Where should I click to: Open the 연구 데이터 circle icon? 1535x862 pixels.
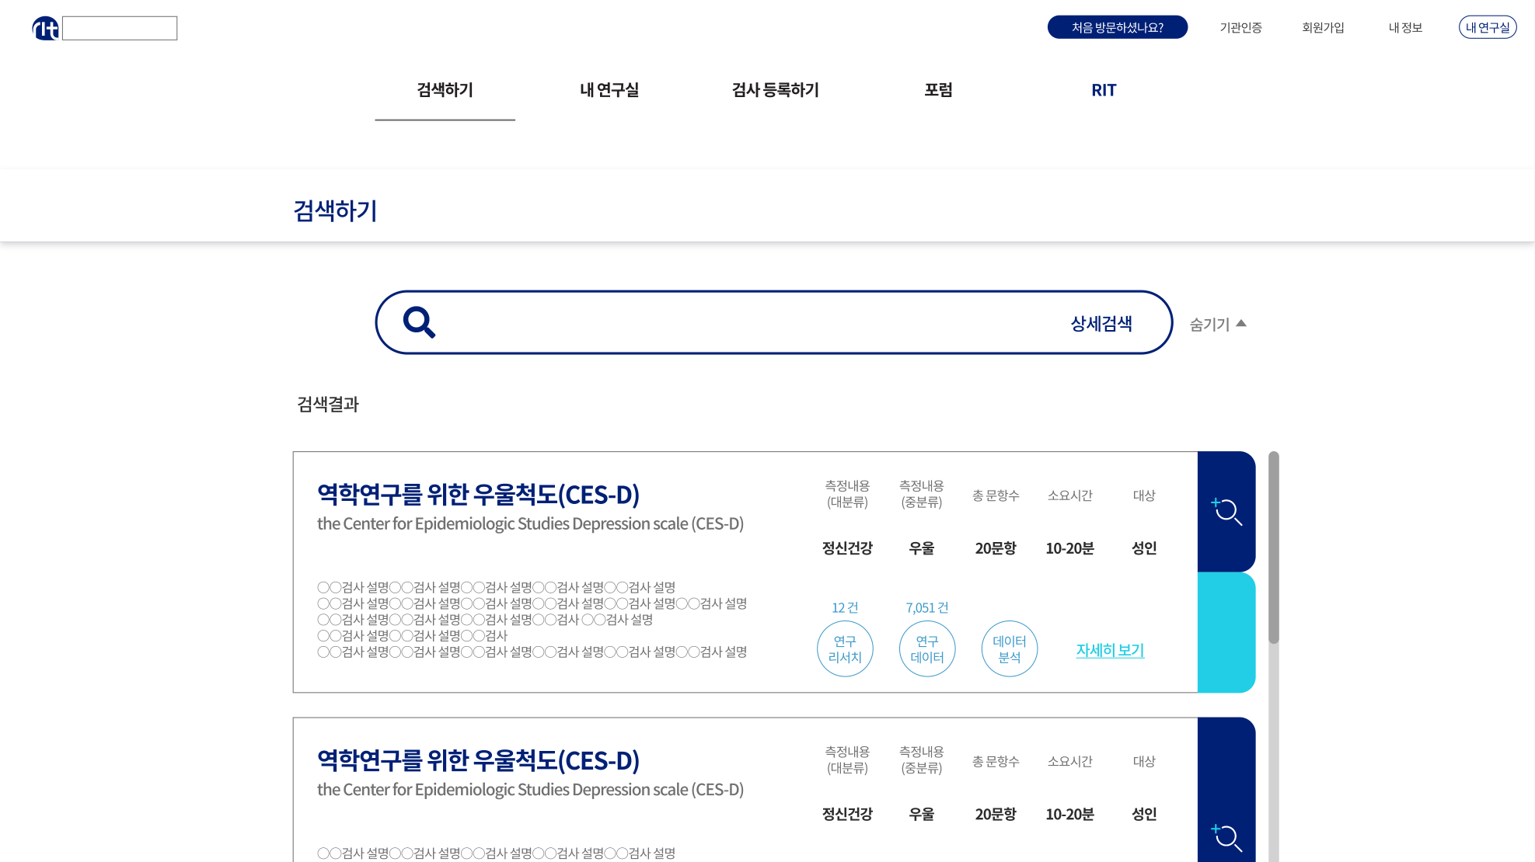click(927, 649)
